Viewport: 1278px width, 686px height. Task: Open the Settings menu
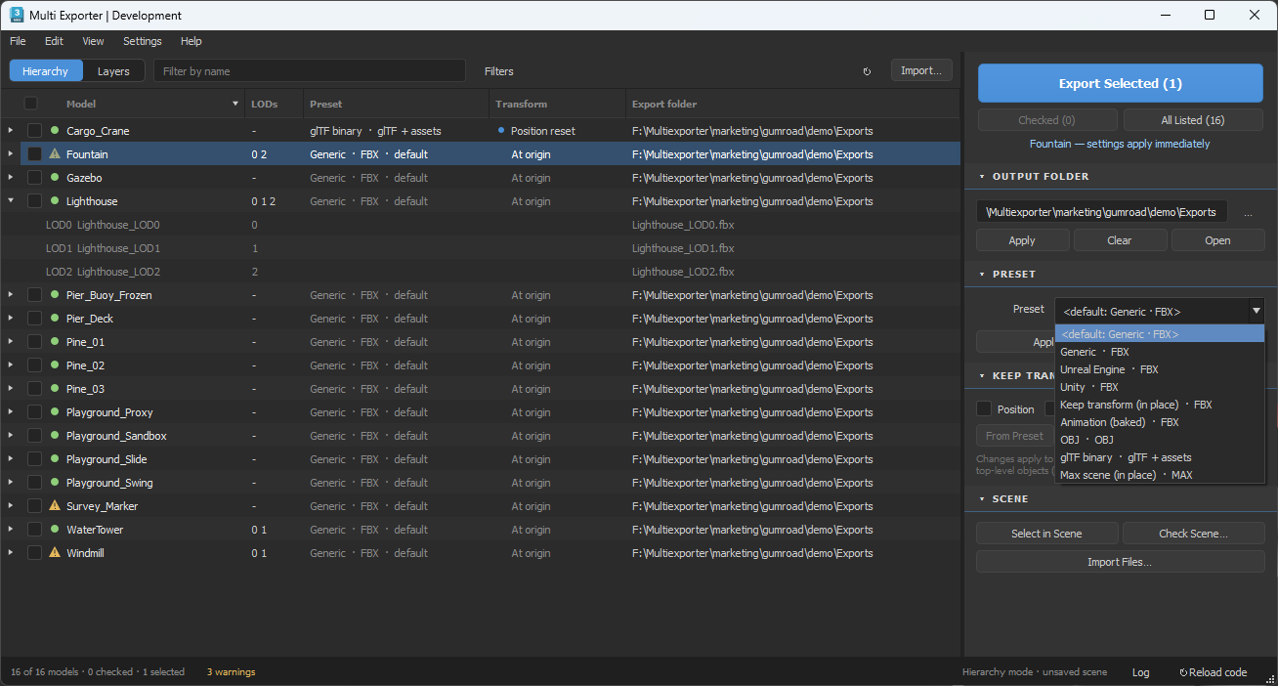143,41
